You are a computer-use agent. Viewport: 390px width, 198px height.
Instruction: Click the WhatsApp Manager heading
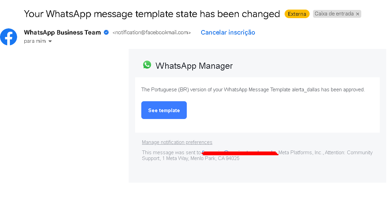(x=194, y=66)
